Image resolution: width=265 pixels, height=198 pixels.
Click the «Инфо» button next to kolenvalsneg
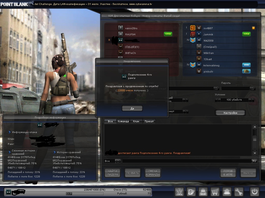tap(246, 65)
